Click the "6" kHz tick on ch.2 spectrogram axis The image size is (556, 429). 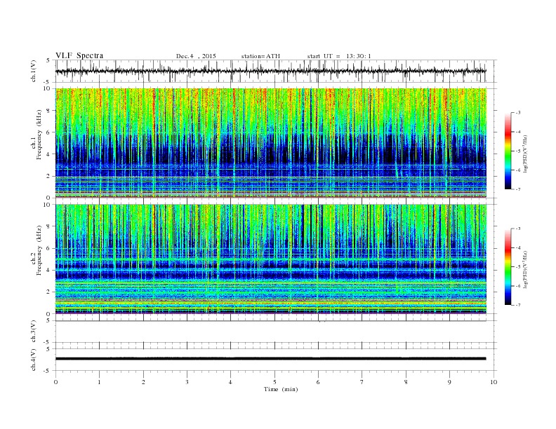coord(48,248)
